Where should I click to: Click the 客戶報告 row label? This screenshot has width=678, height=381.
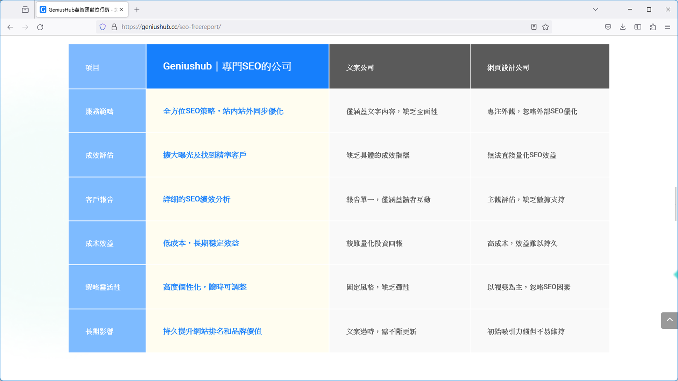[x=107, y=199]
